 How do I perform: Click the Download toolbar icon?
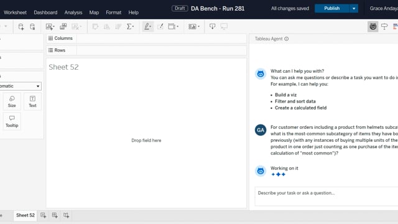click(212, 26)
